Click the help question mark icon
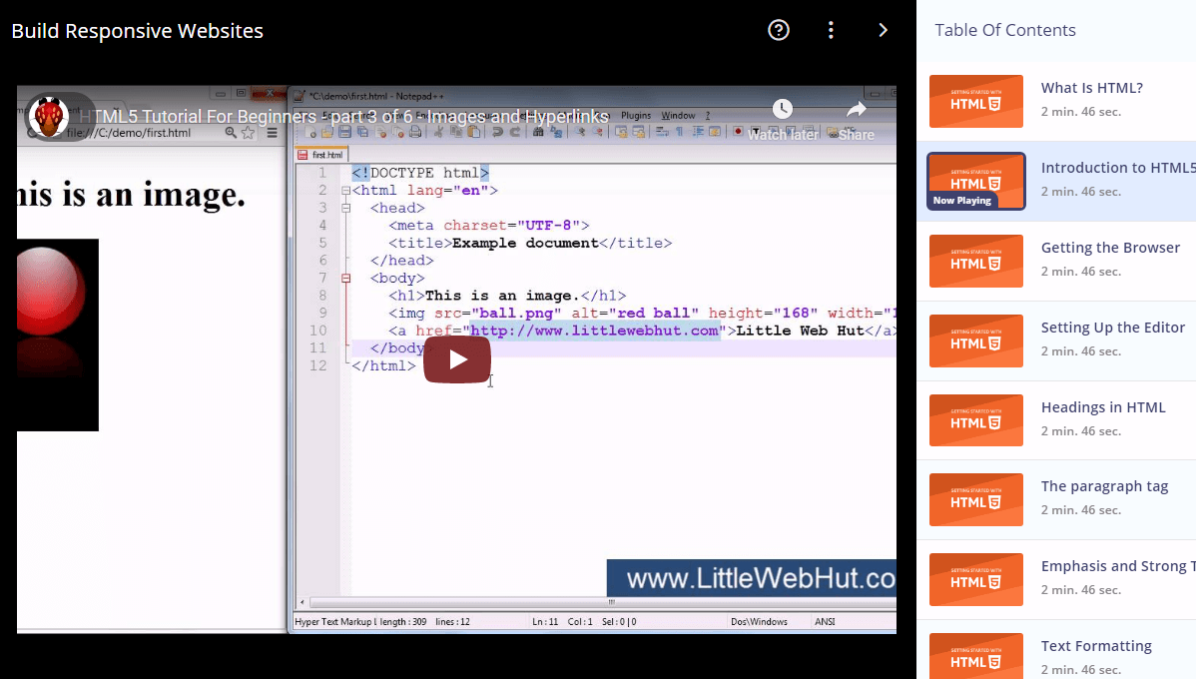Screen dimensions: 1196x679 (779, 30)
